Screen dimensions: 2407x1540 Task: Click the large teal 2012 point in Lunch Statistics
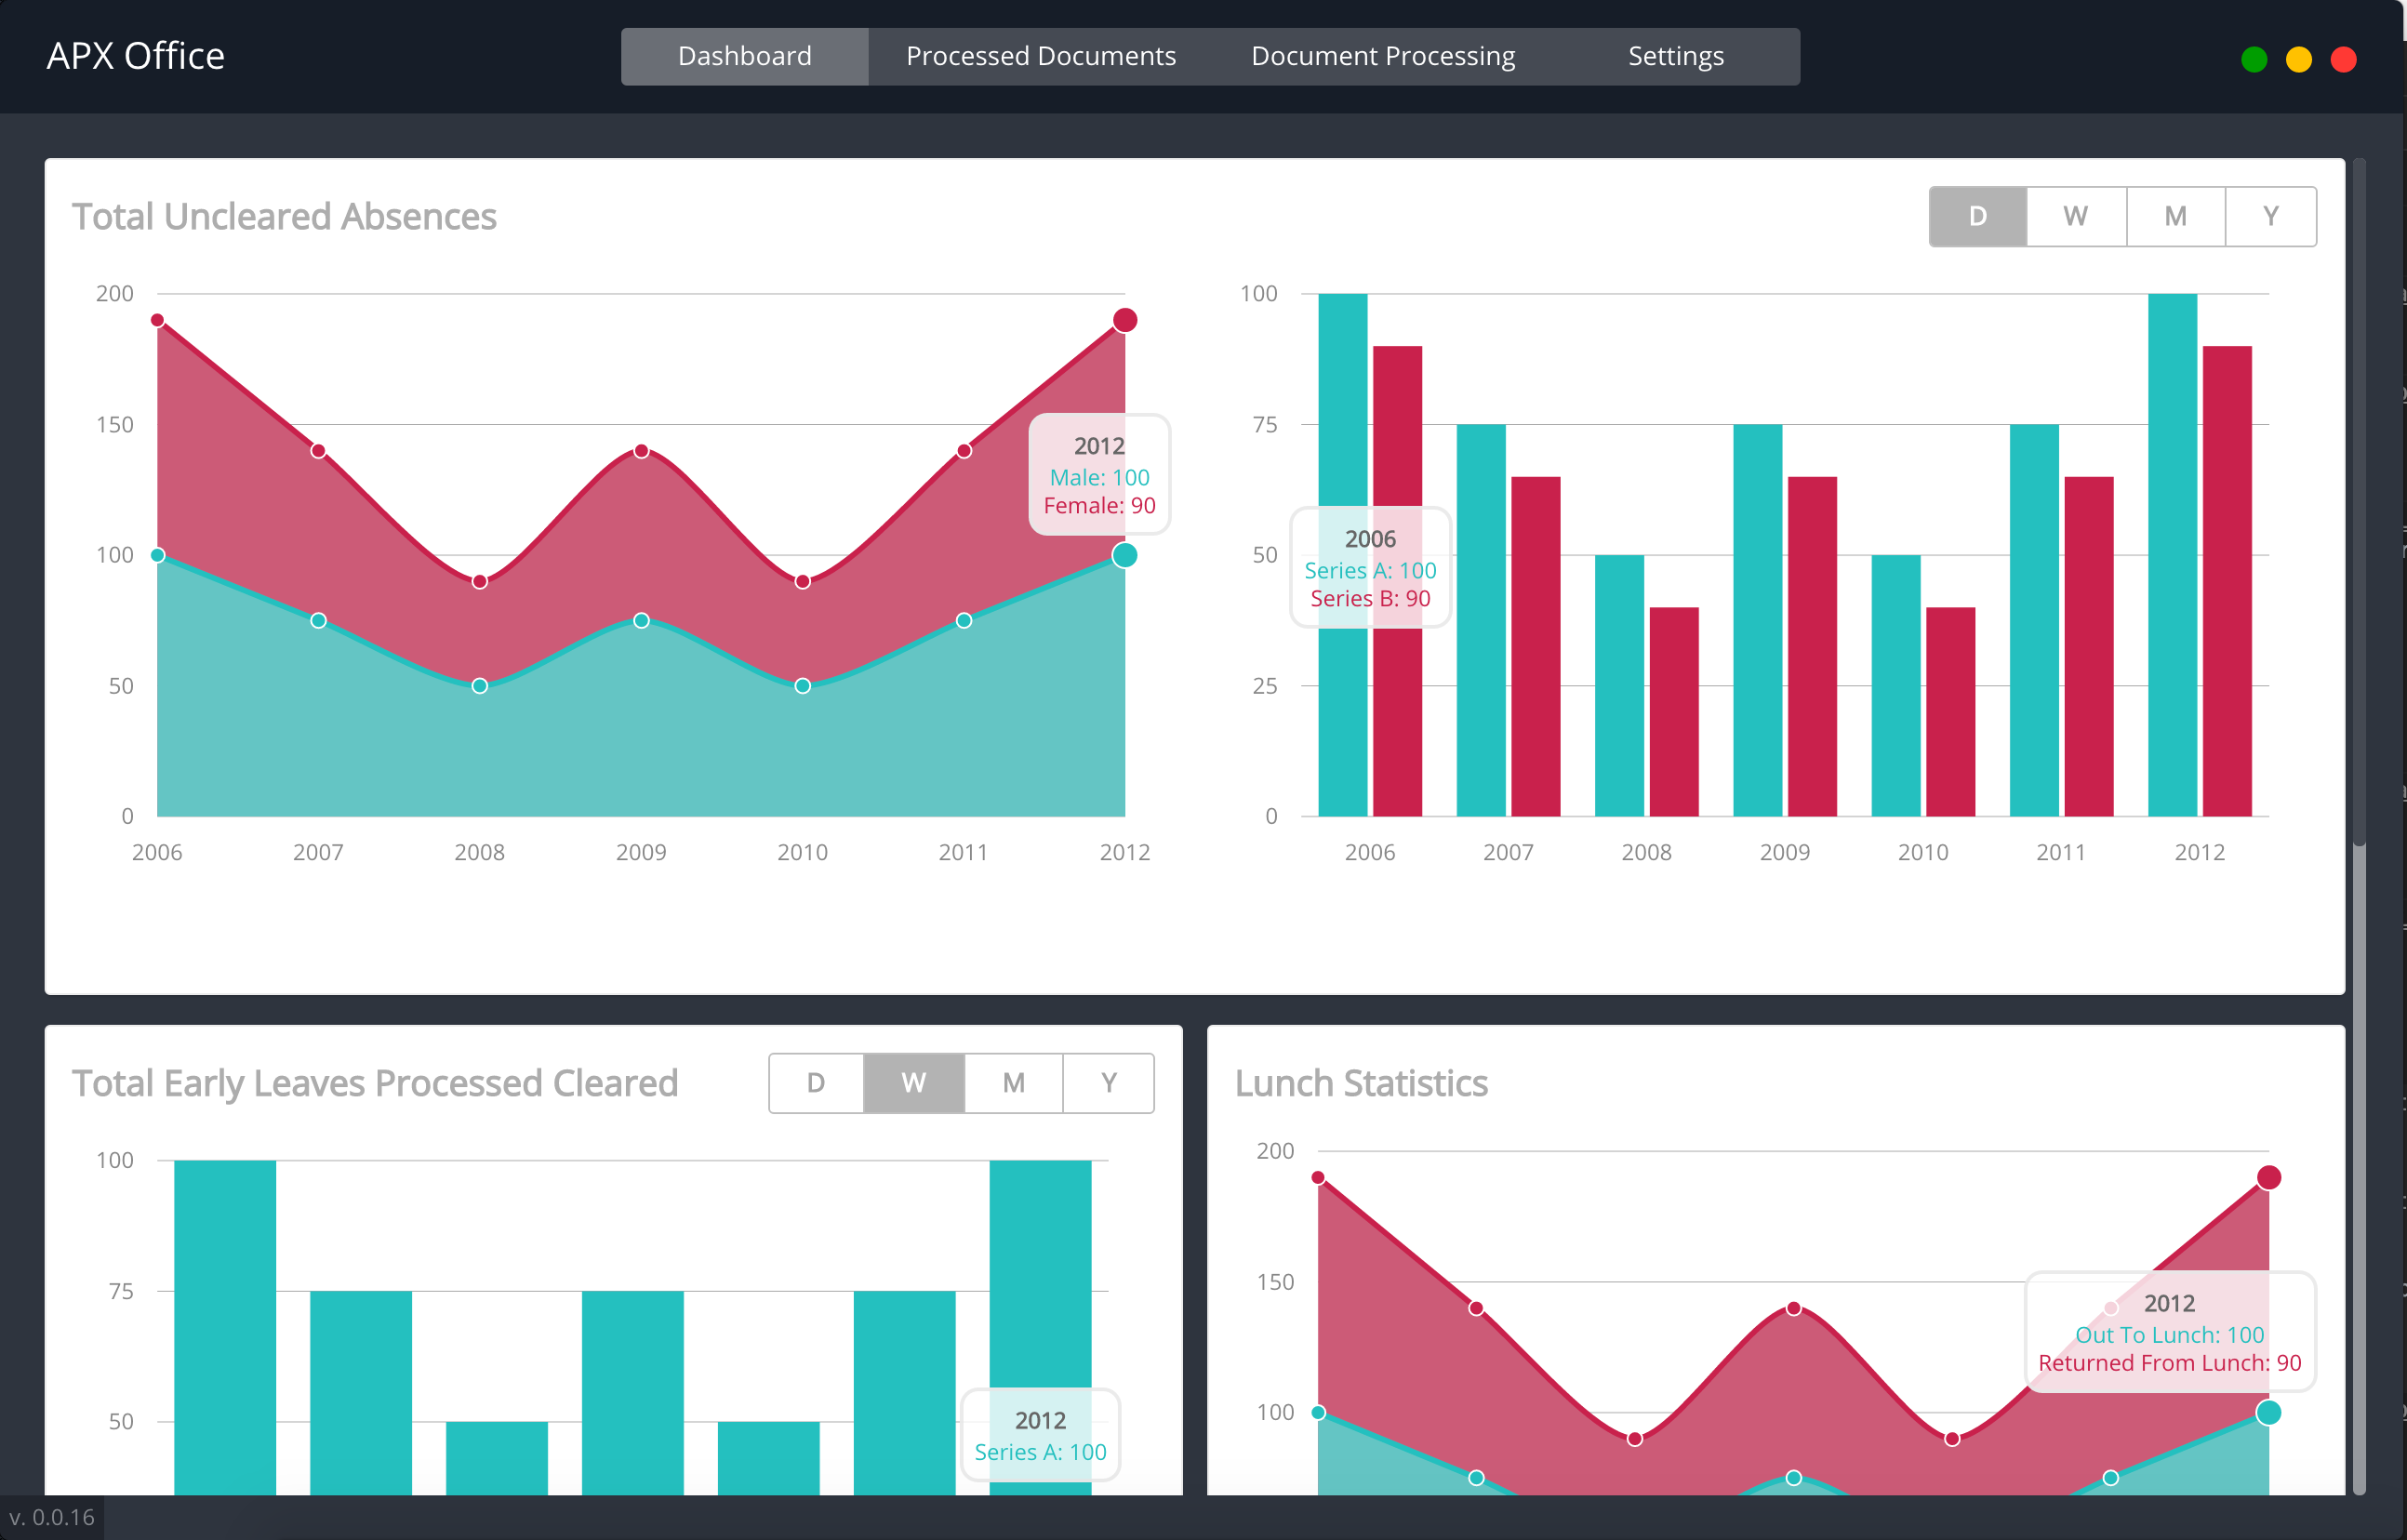point(2269,1413)
